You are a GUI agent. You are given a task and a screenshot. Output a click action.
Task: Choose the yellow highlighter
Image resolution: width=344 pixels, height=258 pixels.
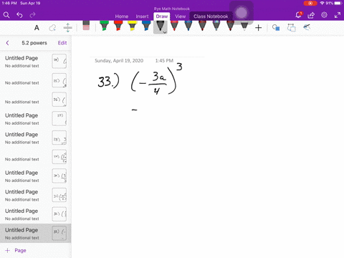(x=132, y=26)
